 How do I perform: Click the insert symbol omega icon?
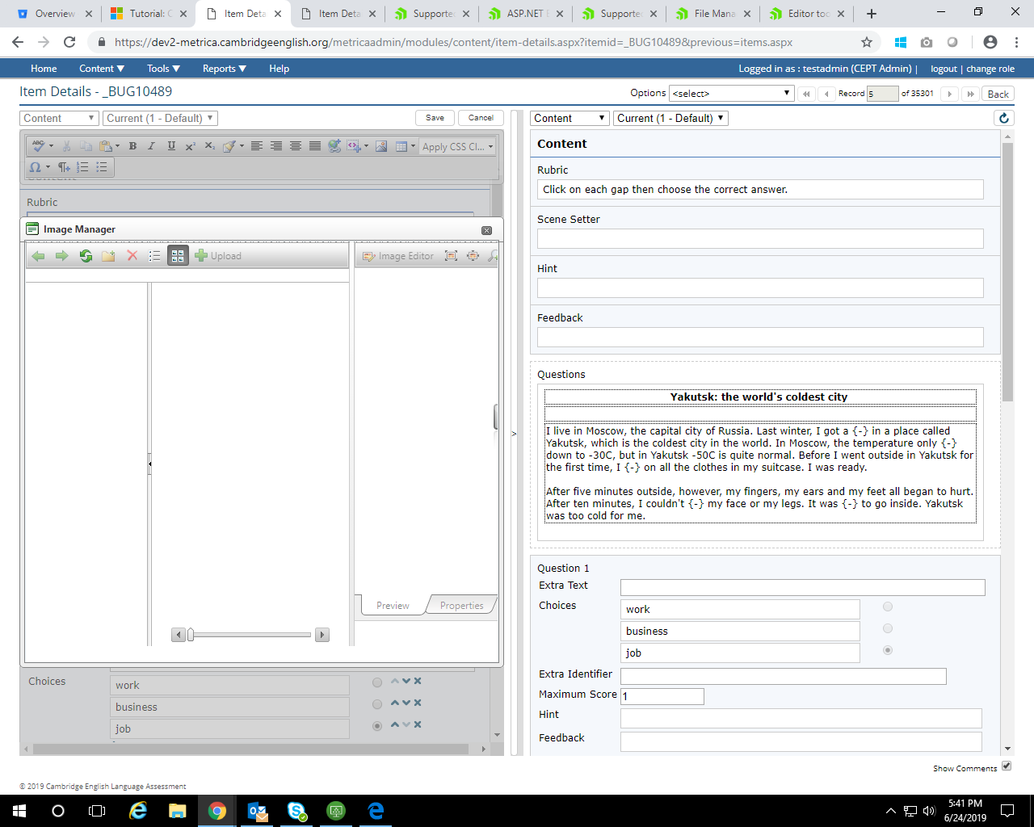35,167
